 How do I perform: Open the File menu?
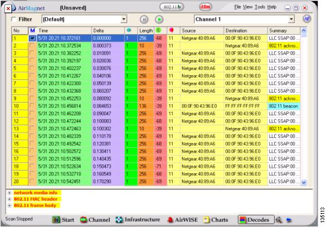pos(237,7)
